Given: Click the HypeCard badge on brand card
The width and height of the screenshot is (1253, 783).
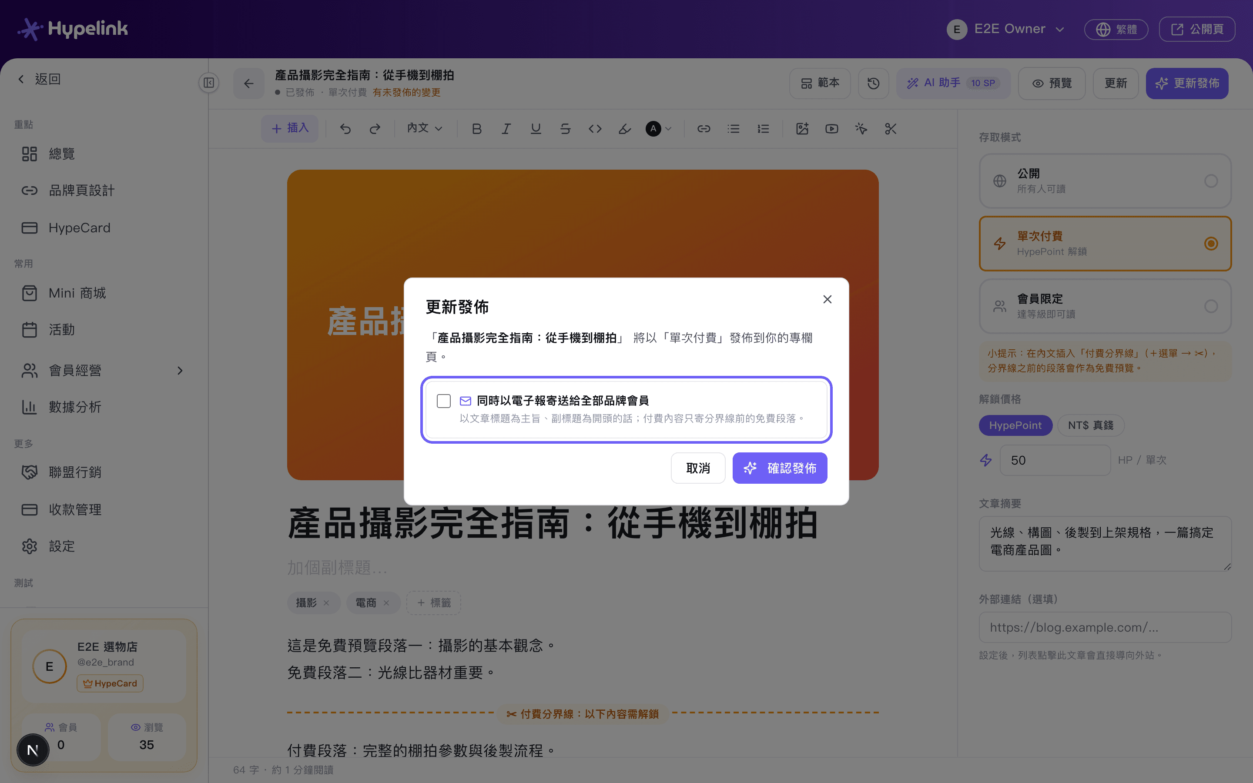Looking at the screenshot, I should [110, 683].
